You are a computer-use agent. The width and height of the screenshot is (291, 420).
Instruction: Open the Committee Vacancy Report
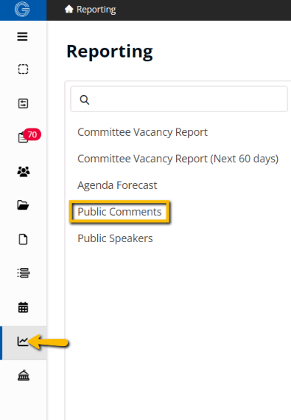tap(142, 132)
